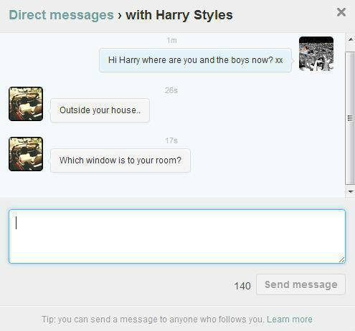Click the scrollbar up arrow
Image resolution: width=355 pixels, height=331 pixels.
(x=351, y=39)
